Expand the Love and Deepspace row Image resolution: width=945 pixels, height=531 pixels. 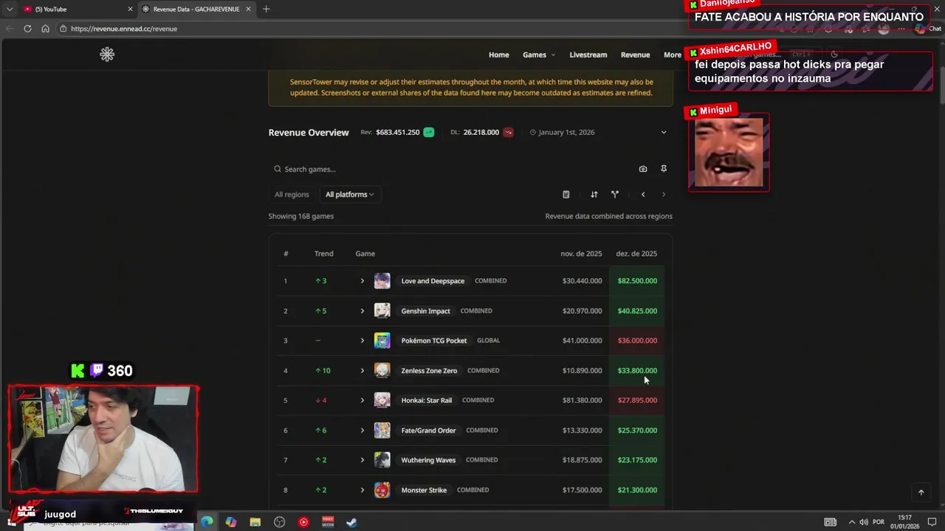point(362,281)
